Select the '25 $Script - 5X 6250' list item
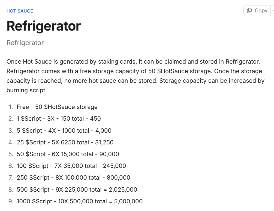 (x=65, y=142)
